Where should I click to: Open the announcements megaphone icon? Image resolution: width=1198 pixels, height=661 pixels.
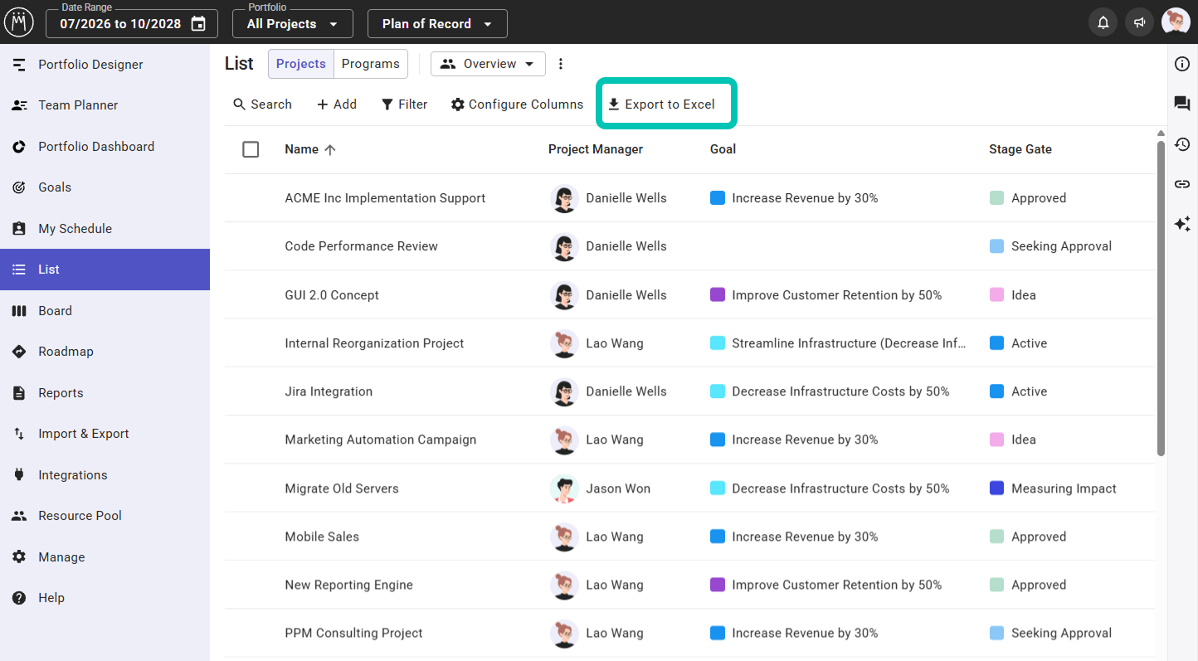[1140, 23]
